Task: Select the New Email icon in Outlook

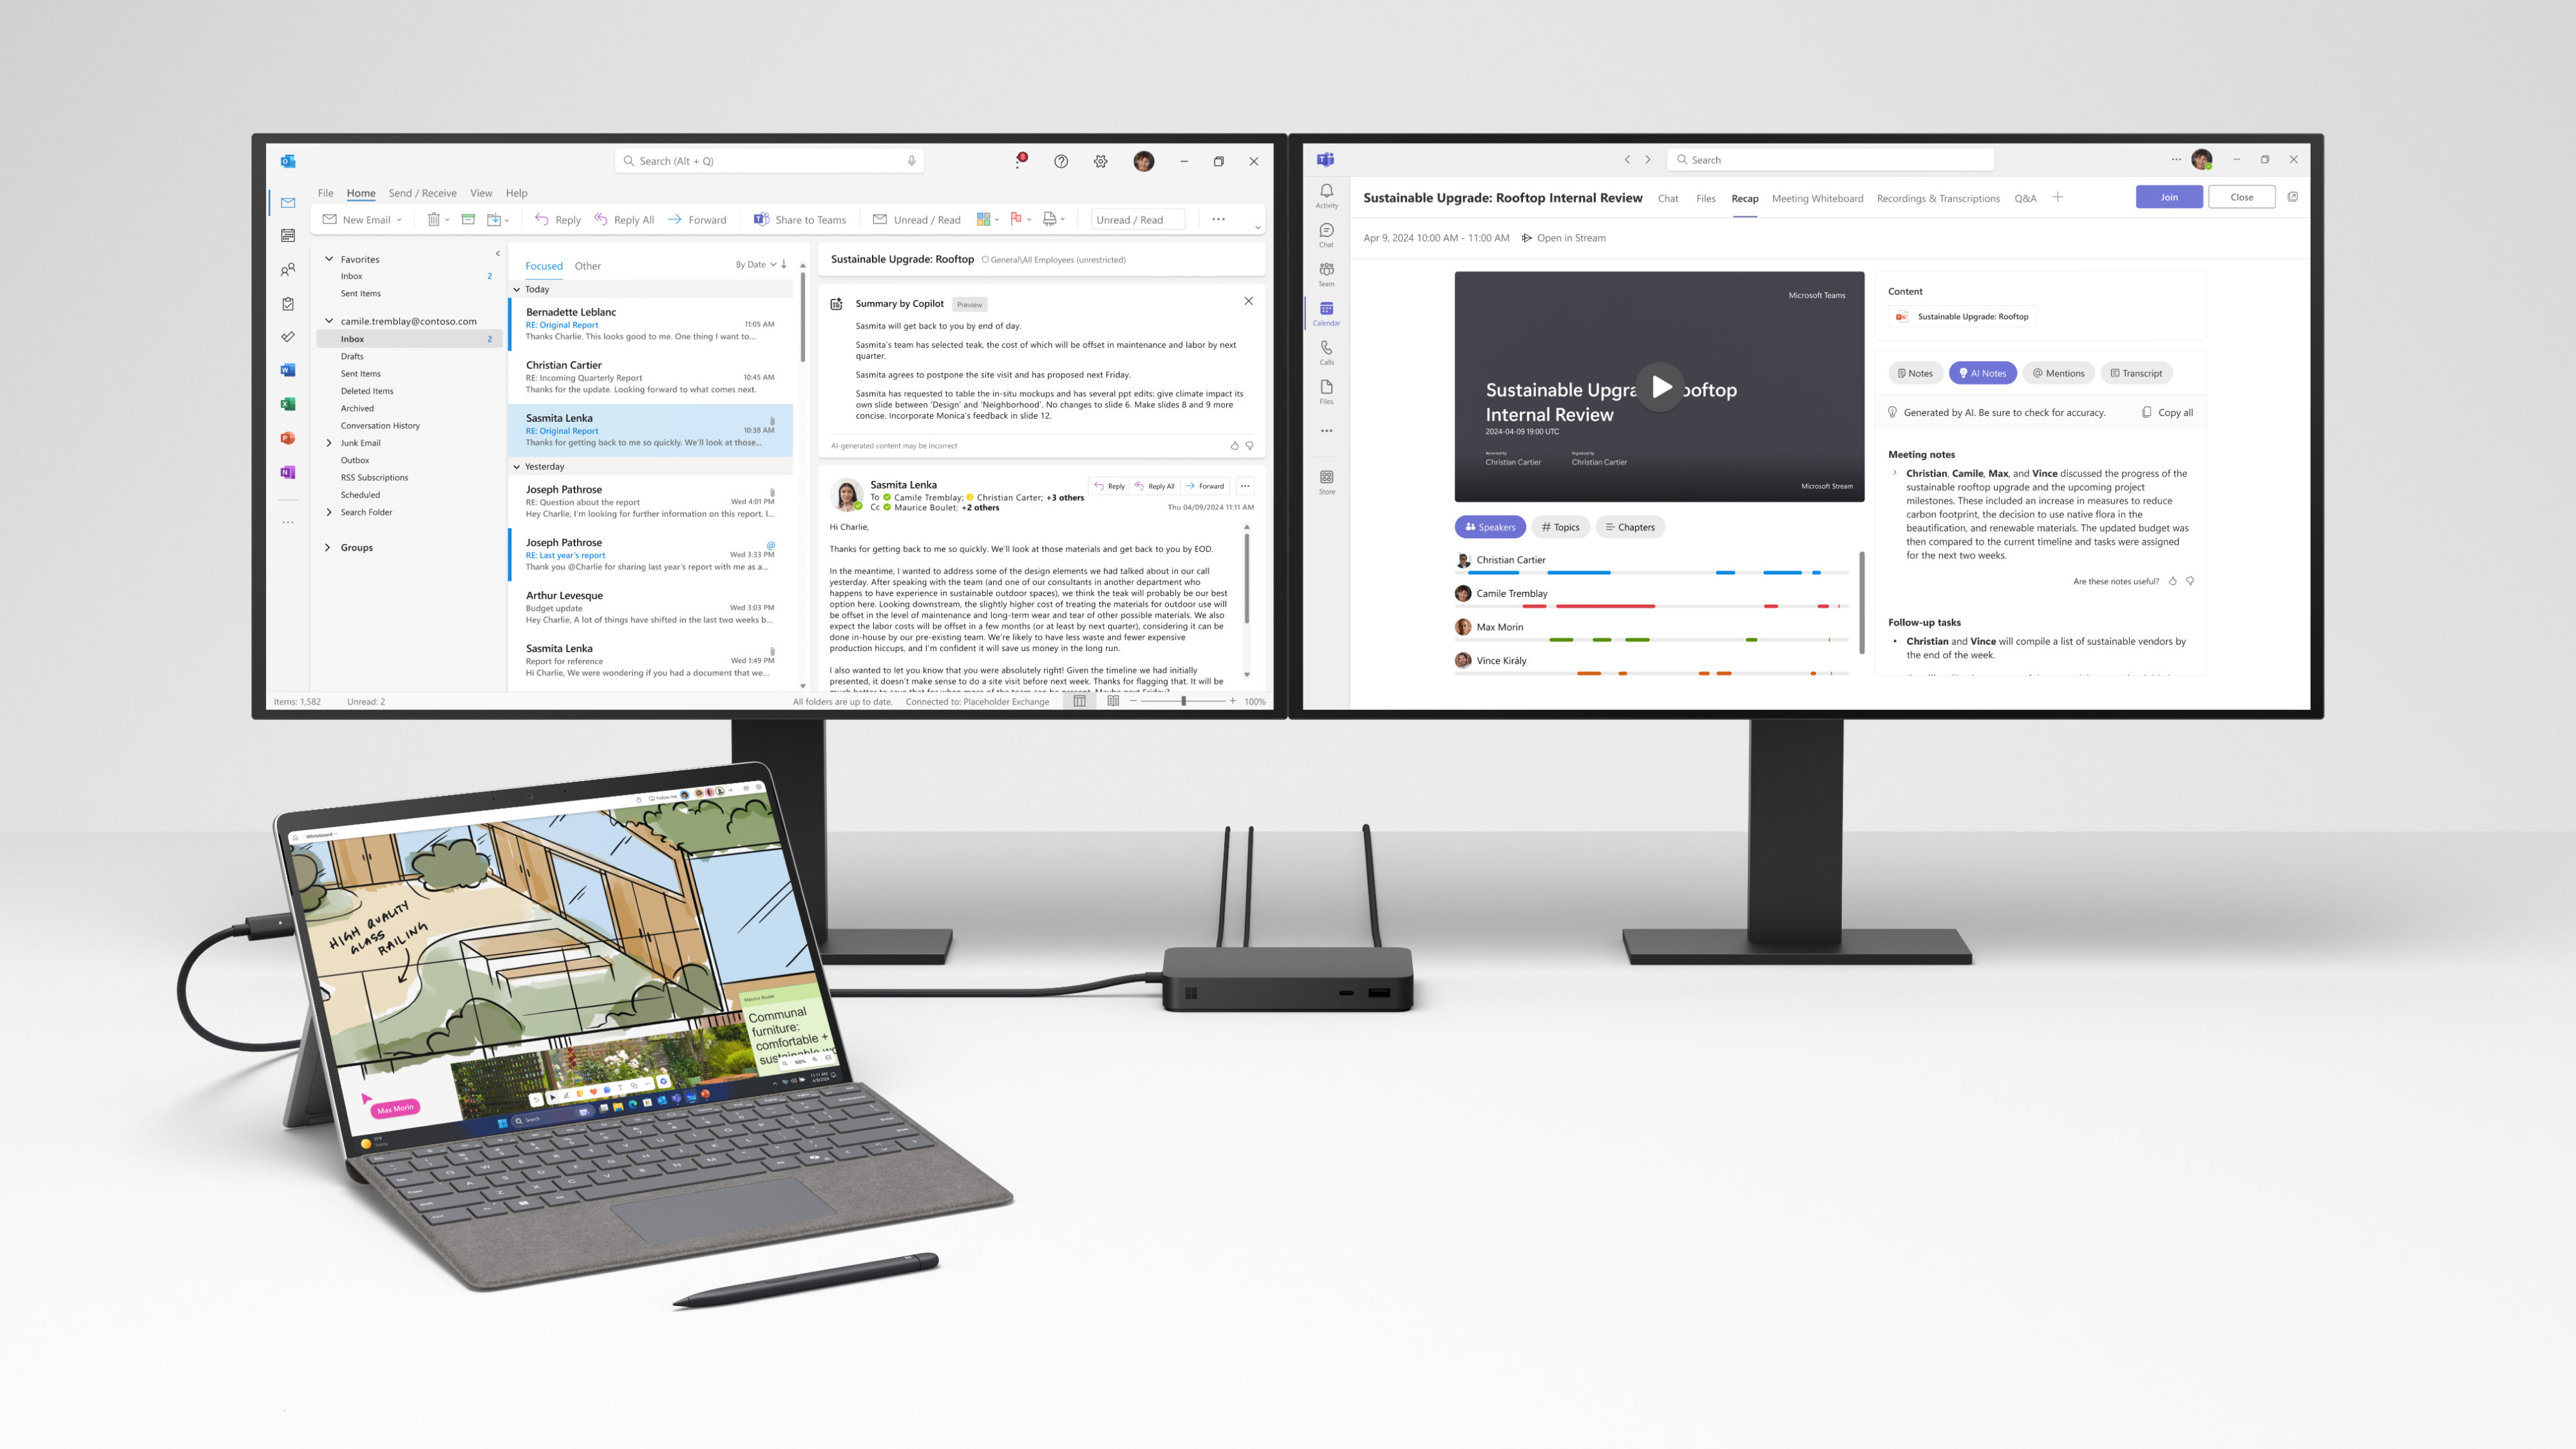Action: [355, 220]
